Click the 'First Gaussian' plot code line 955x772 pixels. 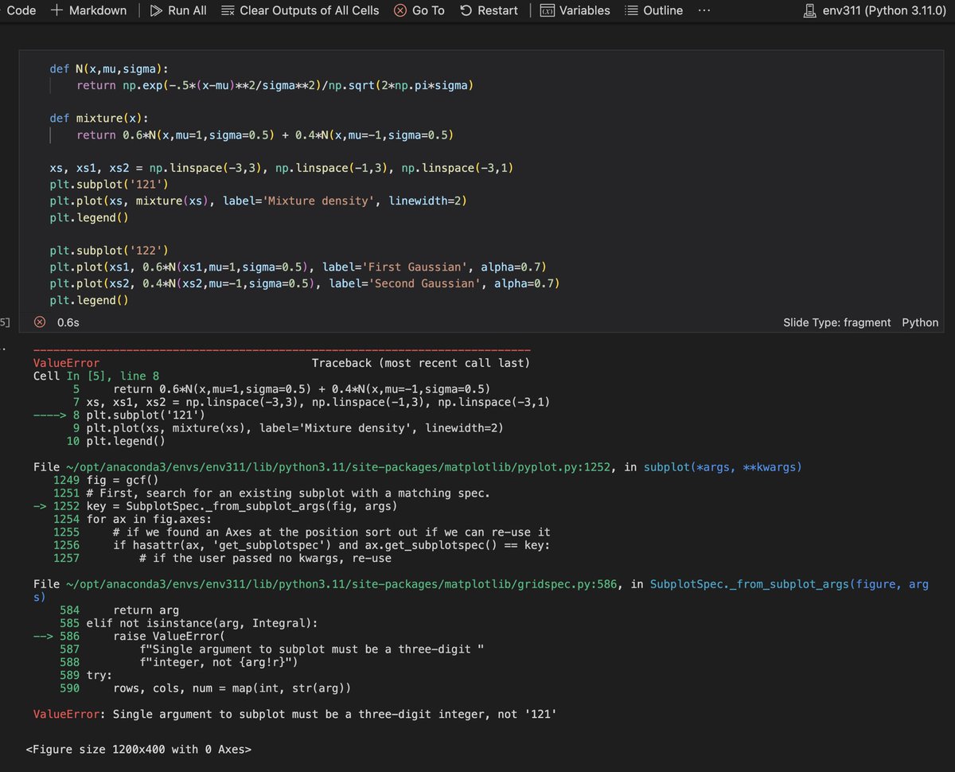coord(298,267)
